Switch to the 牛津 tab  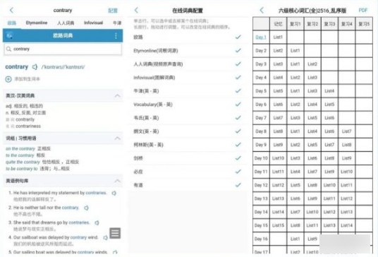(117, 23)
